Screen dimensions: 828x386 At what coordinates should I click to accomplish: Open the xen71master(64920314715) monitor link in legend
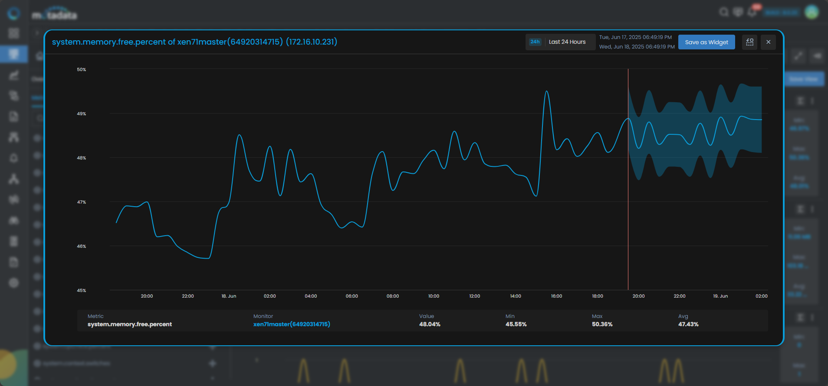click(x=292, y=324)
